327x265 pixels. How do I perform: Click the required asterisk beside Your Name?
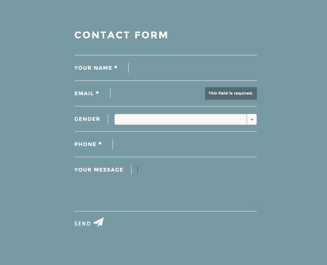(116, 68)
